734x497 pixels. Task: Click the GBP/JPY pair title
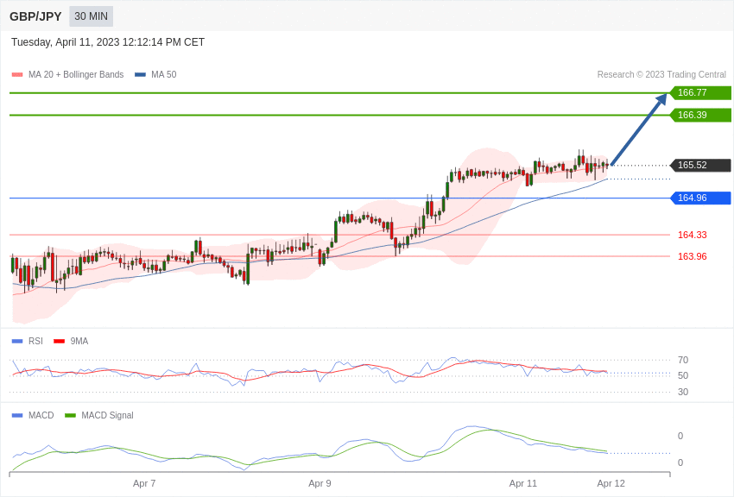point(35,16)
